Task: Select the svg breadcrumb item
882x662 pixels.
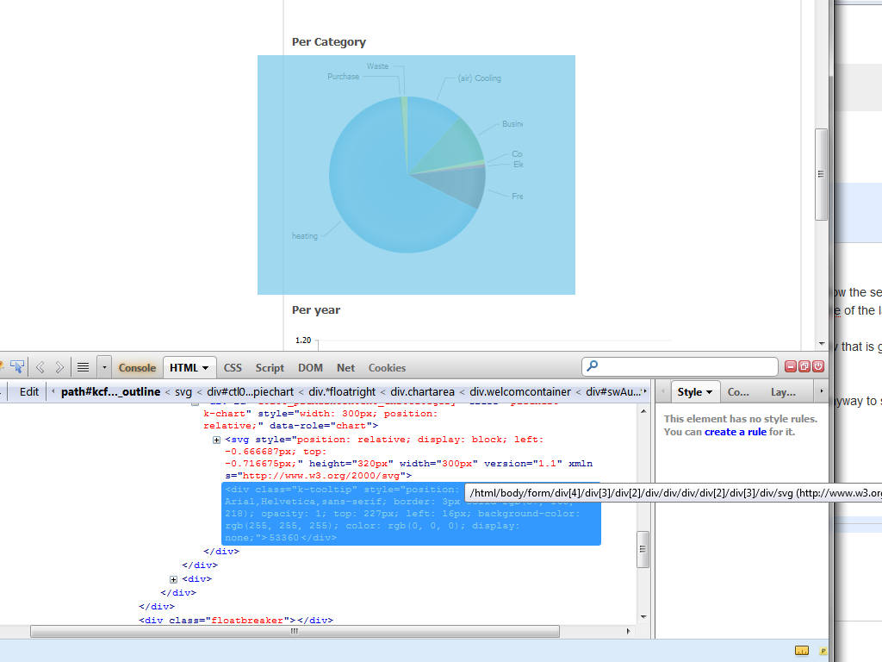Action: [x=183, y=392]
